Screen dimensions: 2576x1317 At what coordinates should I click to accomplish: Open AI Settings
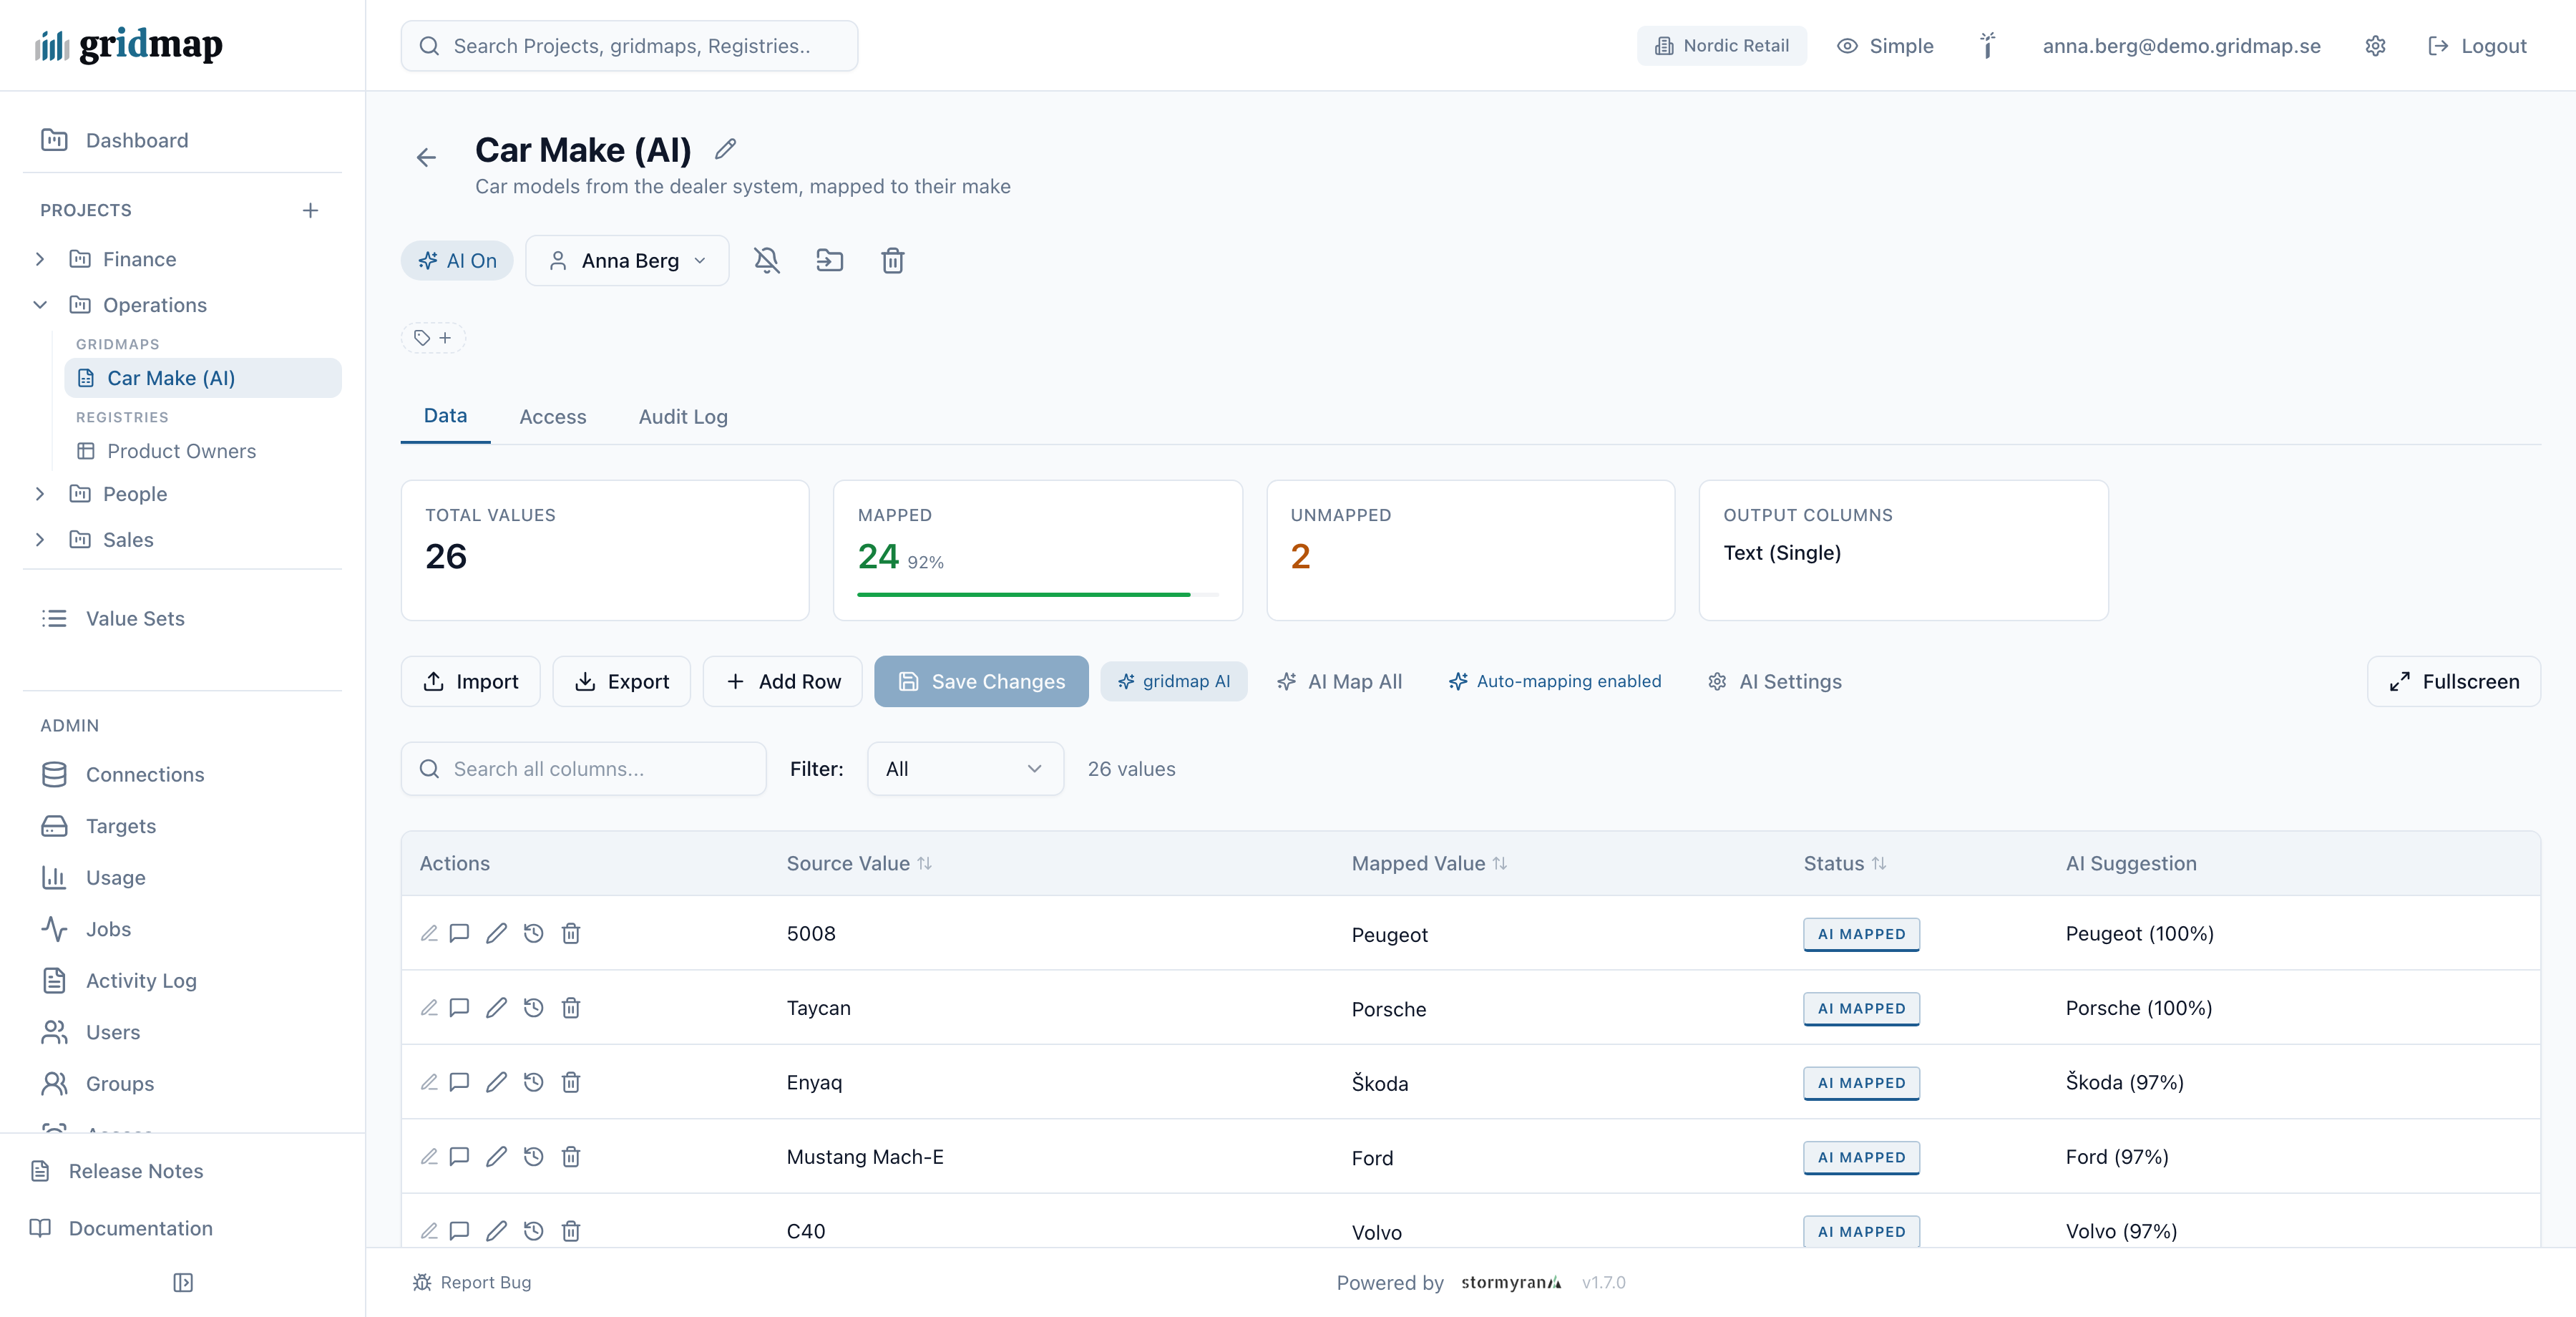(x=1775, y=681)
